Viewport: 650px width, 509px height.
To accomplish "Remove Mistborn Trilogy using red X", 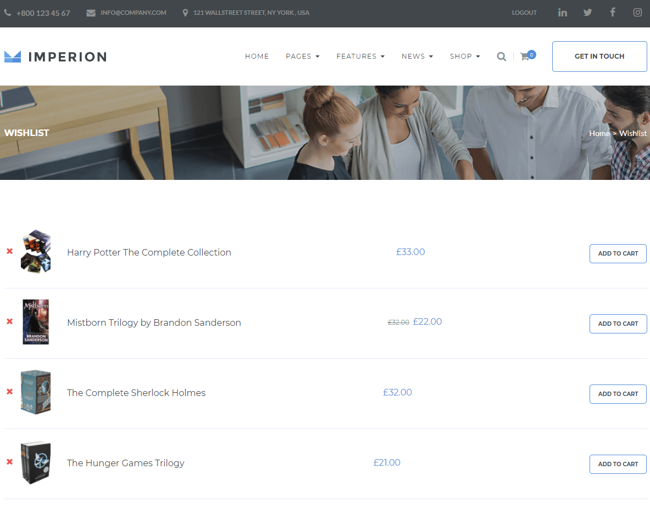I will [9, 321].
